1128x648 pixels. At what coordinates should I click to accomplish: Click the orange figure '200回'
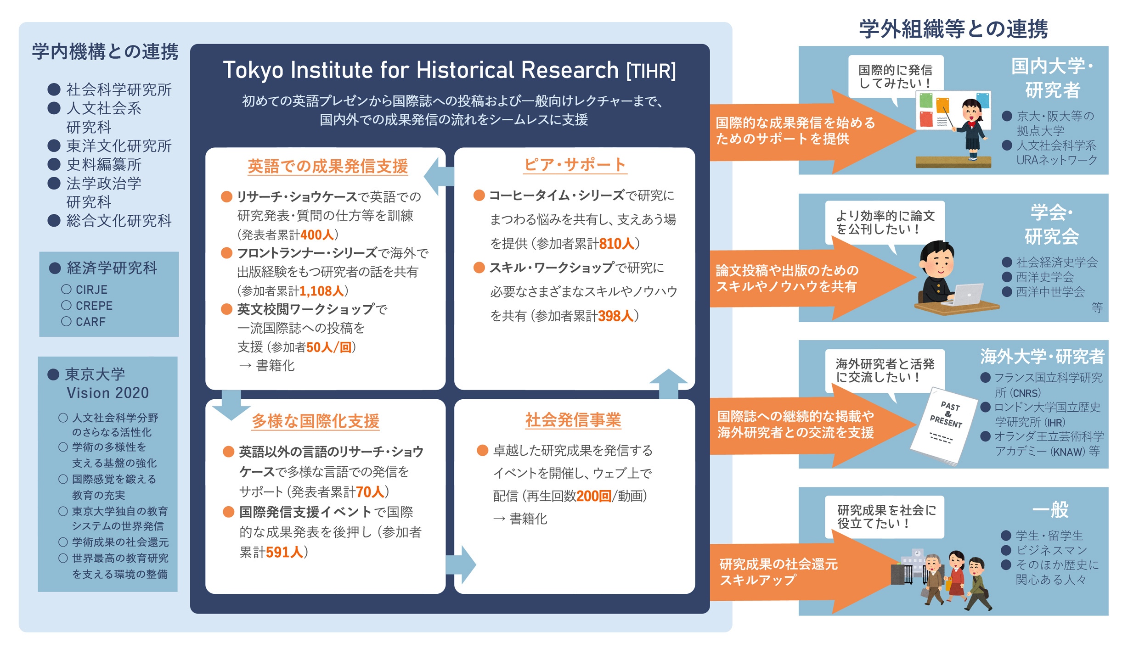[x=594, y=496]
